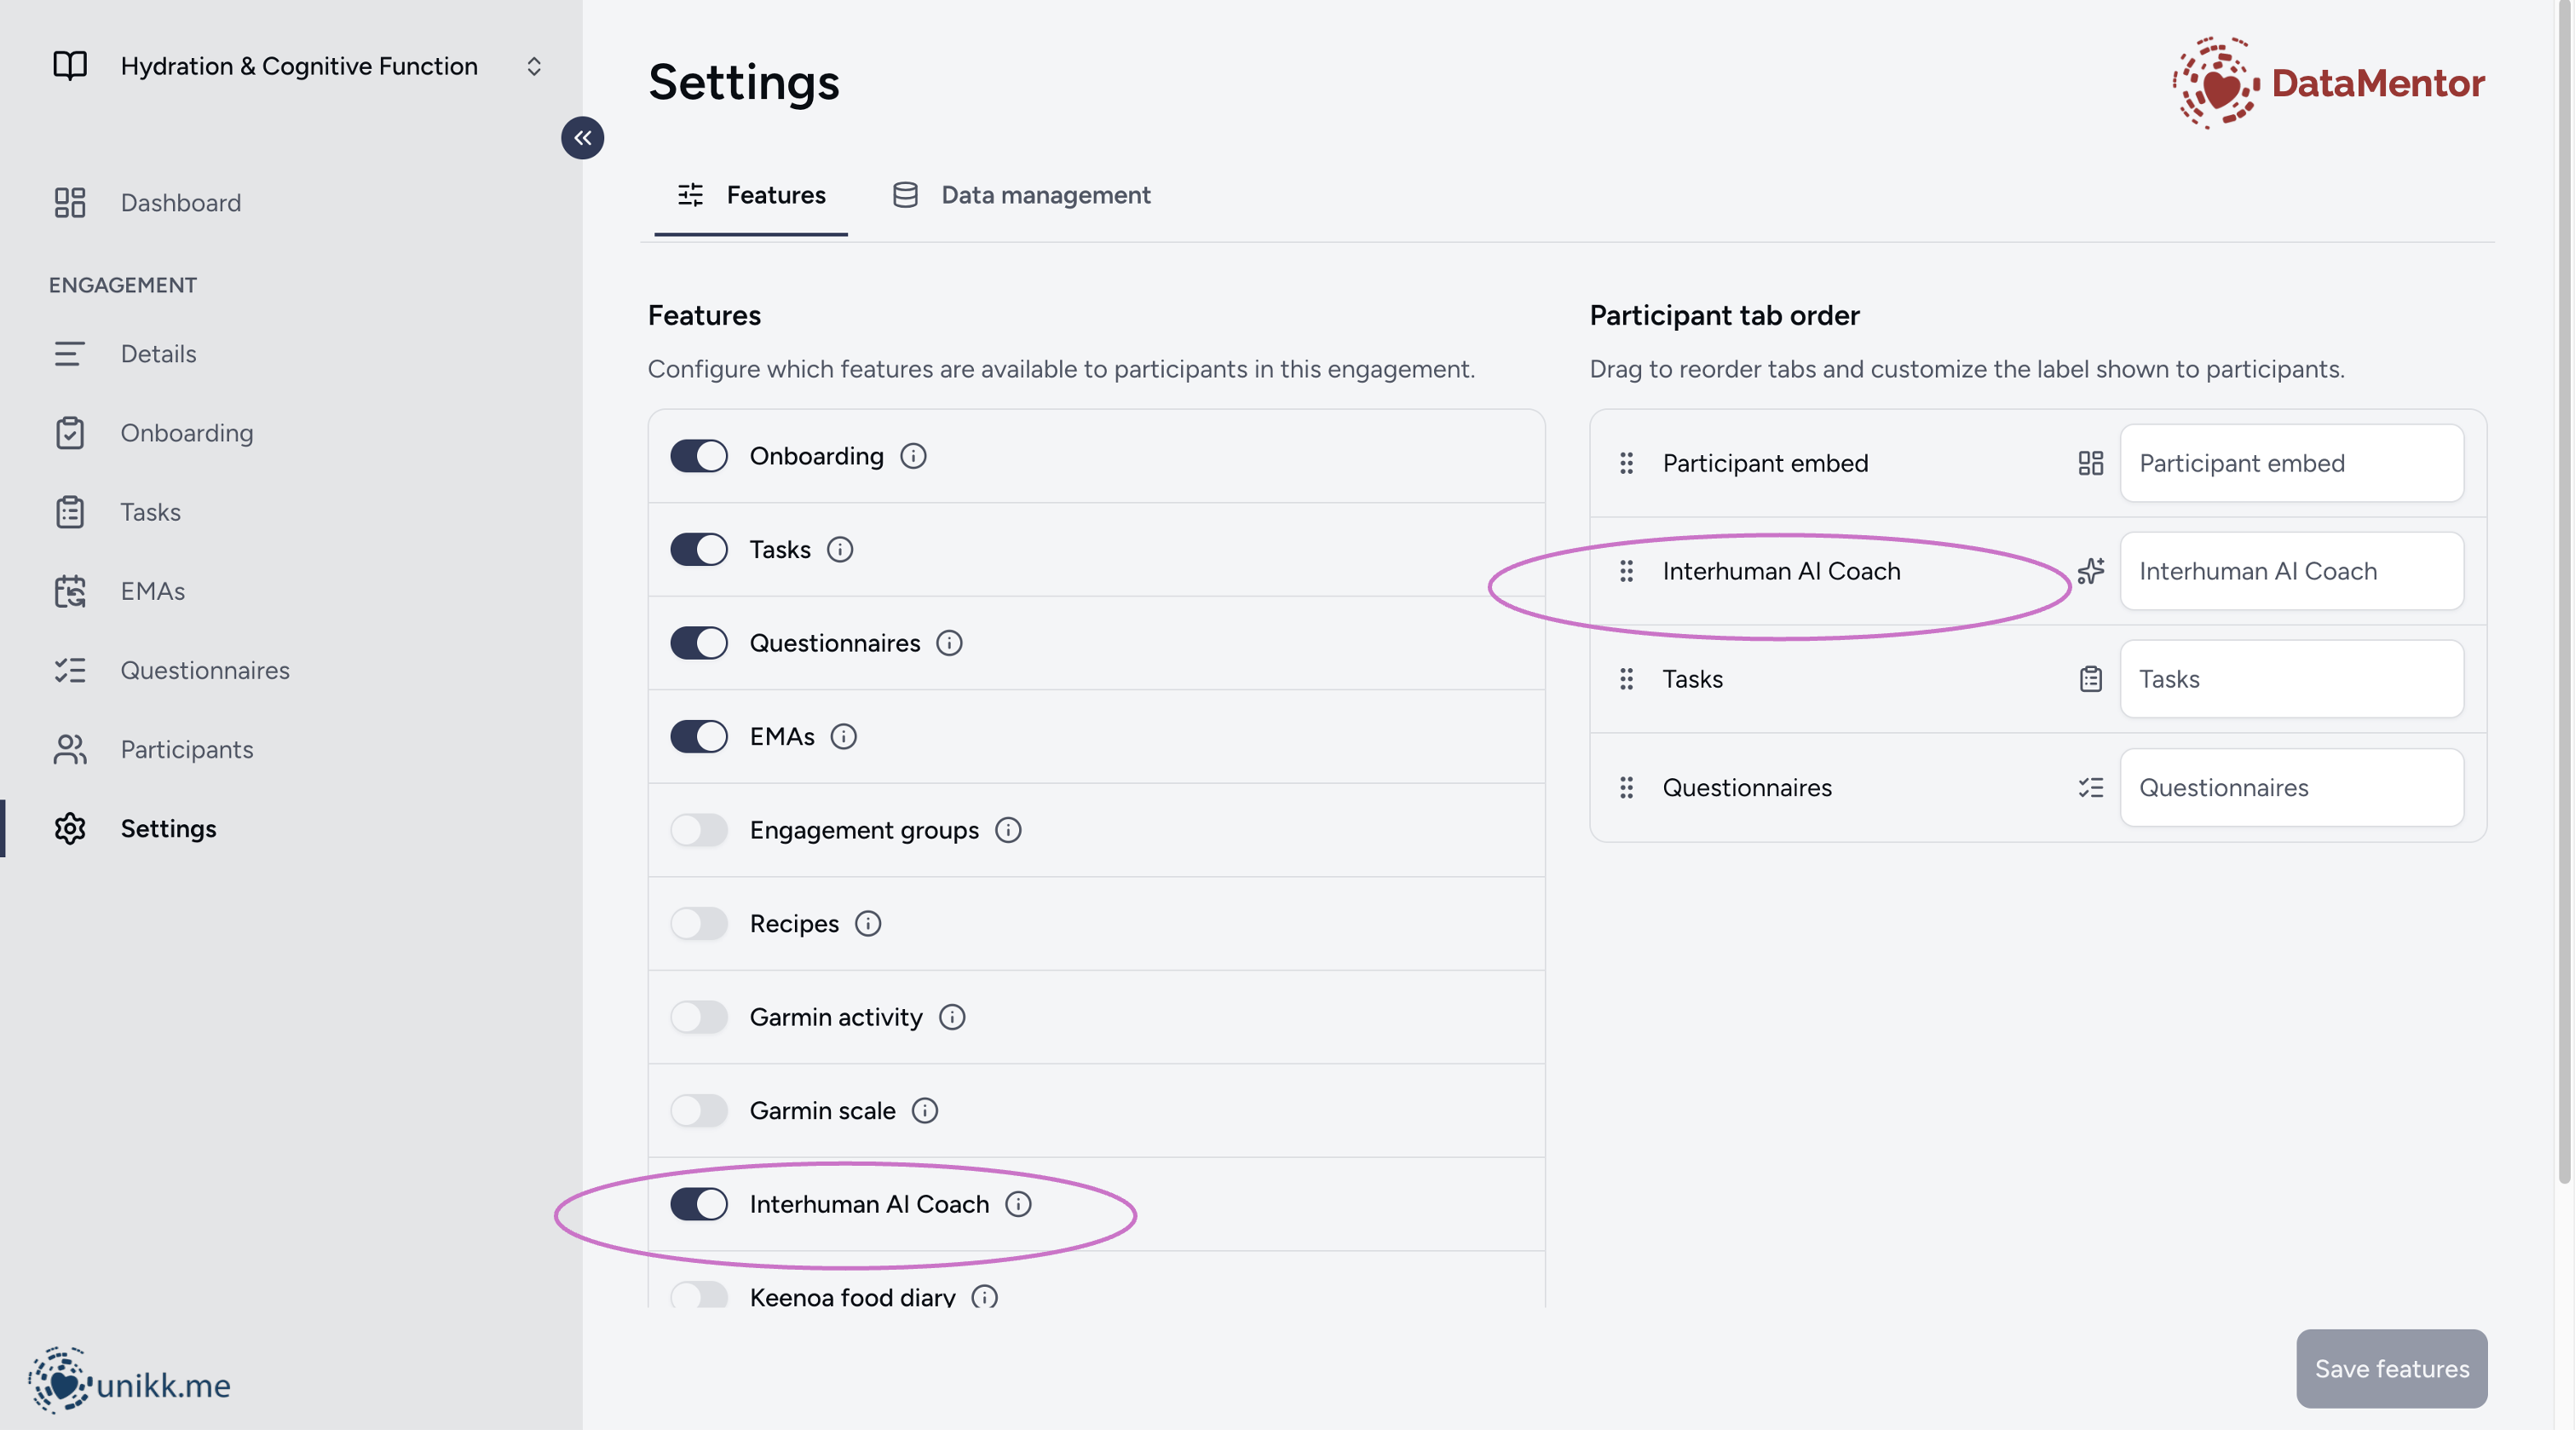
Task: Click the info icon beside Interhuman AI Coach
Action: (1017, 1204)
